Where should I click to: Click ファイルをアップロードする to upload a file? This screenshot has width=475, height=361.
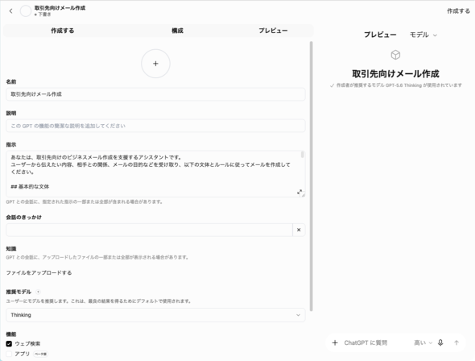coord(39,272)
